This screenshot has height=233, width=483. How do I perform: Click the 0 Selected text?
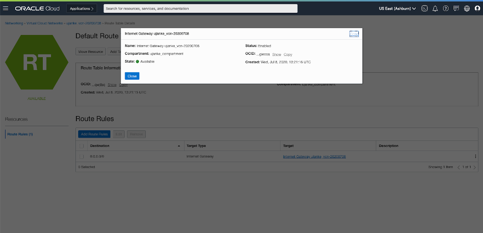coord(86,167)
